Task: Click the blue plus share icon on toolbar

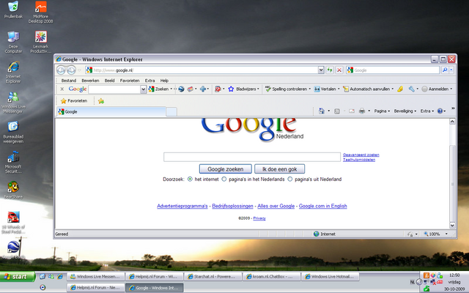Action: (x=203, y=89)
